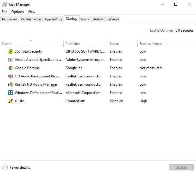The width and height of the screenshot is (196, 174).
Task: Select HD Audio Background Proc... entry
Action: pyautogui.click(x=38, y=76)
